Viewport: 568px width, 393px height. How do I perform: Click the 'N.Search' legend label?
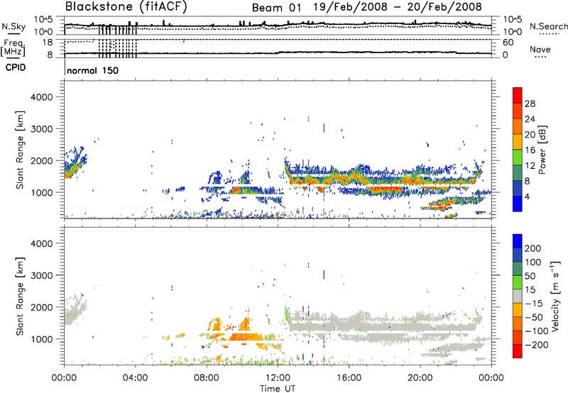pos(548,26)
